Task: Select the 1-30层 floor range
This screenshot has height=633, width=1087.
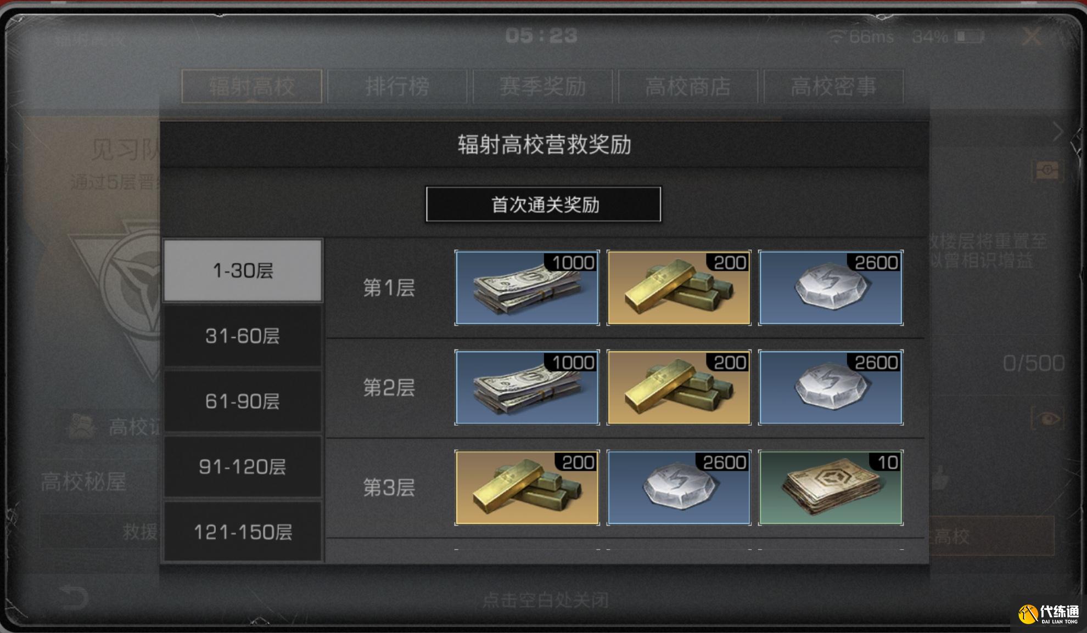Action: 243,270
